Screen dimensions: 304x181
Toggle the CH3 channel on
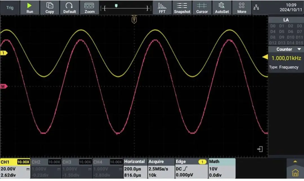[77, 168]
